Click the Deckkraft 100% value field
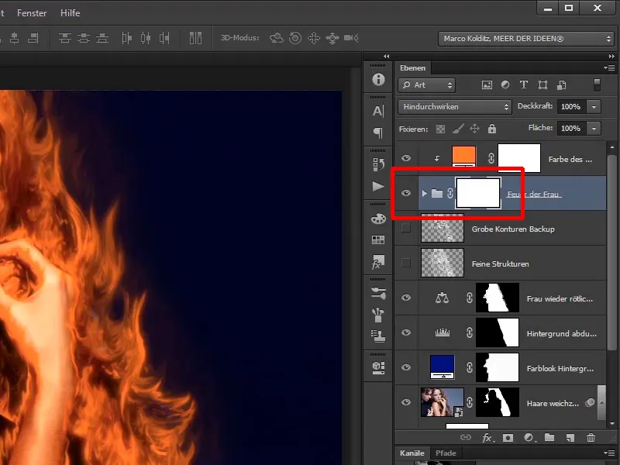Image resolution: width=620 pixels, height=465 pixels. pos(572,107)
